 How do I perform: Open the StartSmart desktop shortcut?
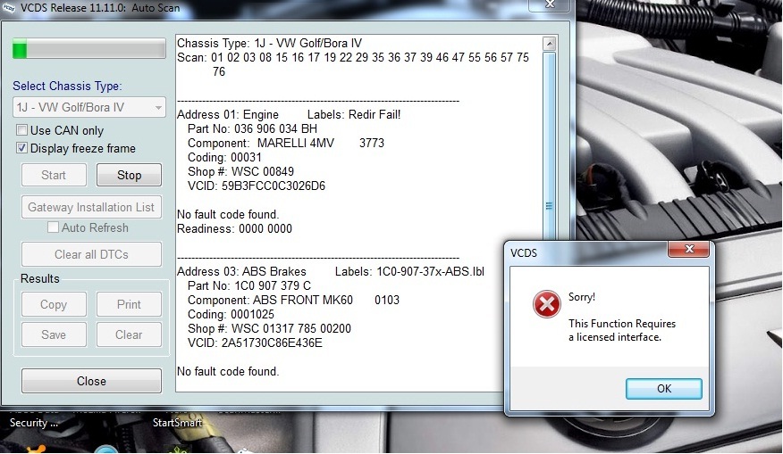(x=177, y=423)
